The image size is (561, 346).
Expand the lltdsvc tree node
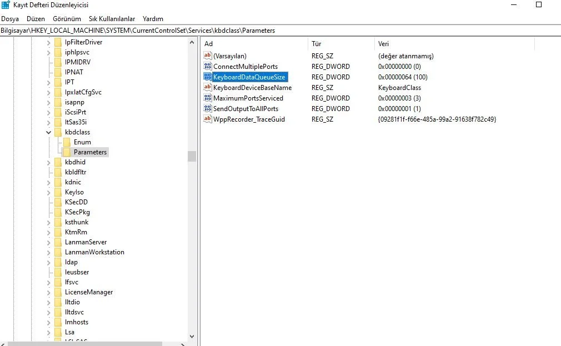(x=49, y=312)
